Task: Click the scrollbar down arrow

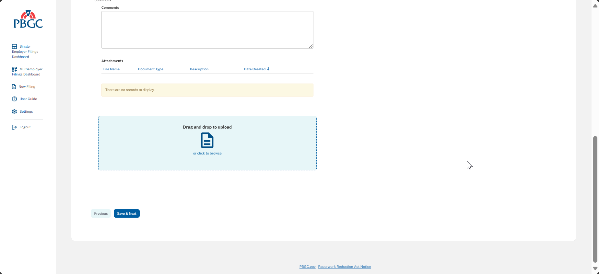Action: tap(595, 268)
